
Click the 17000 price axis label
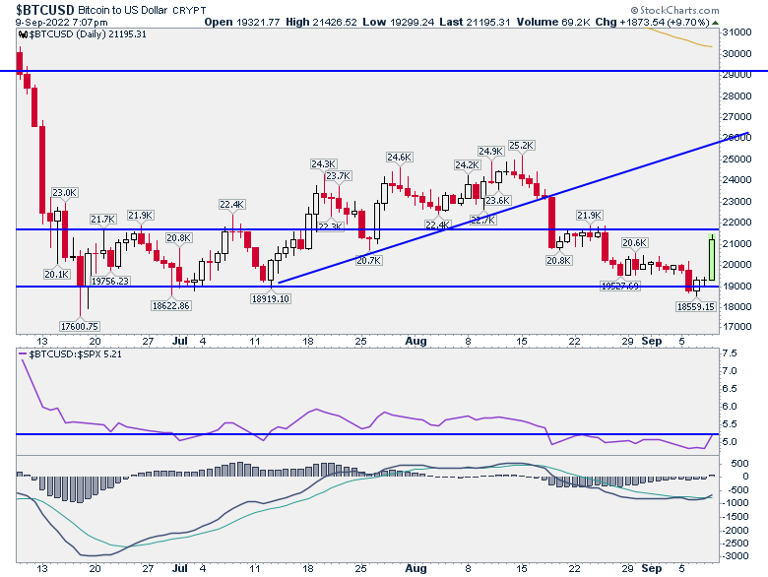pos(736,327)
